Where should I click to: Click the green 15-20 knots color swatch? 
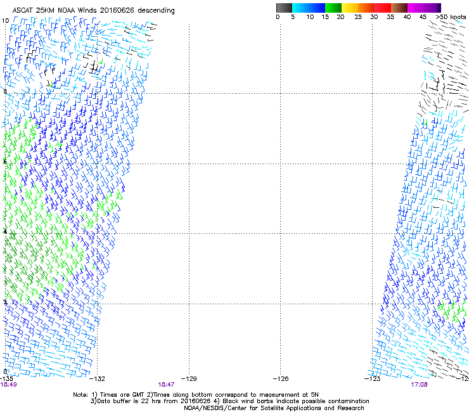[333, 8]
